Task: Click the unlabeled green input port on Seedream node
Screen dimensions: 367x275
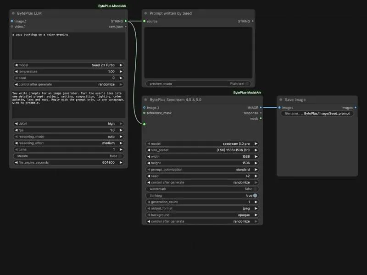Action: [x=145, y=124]
